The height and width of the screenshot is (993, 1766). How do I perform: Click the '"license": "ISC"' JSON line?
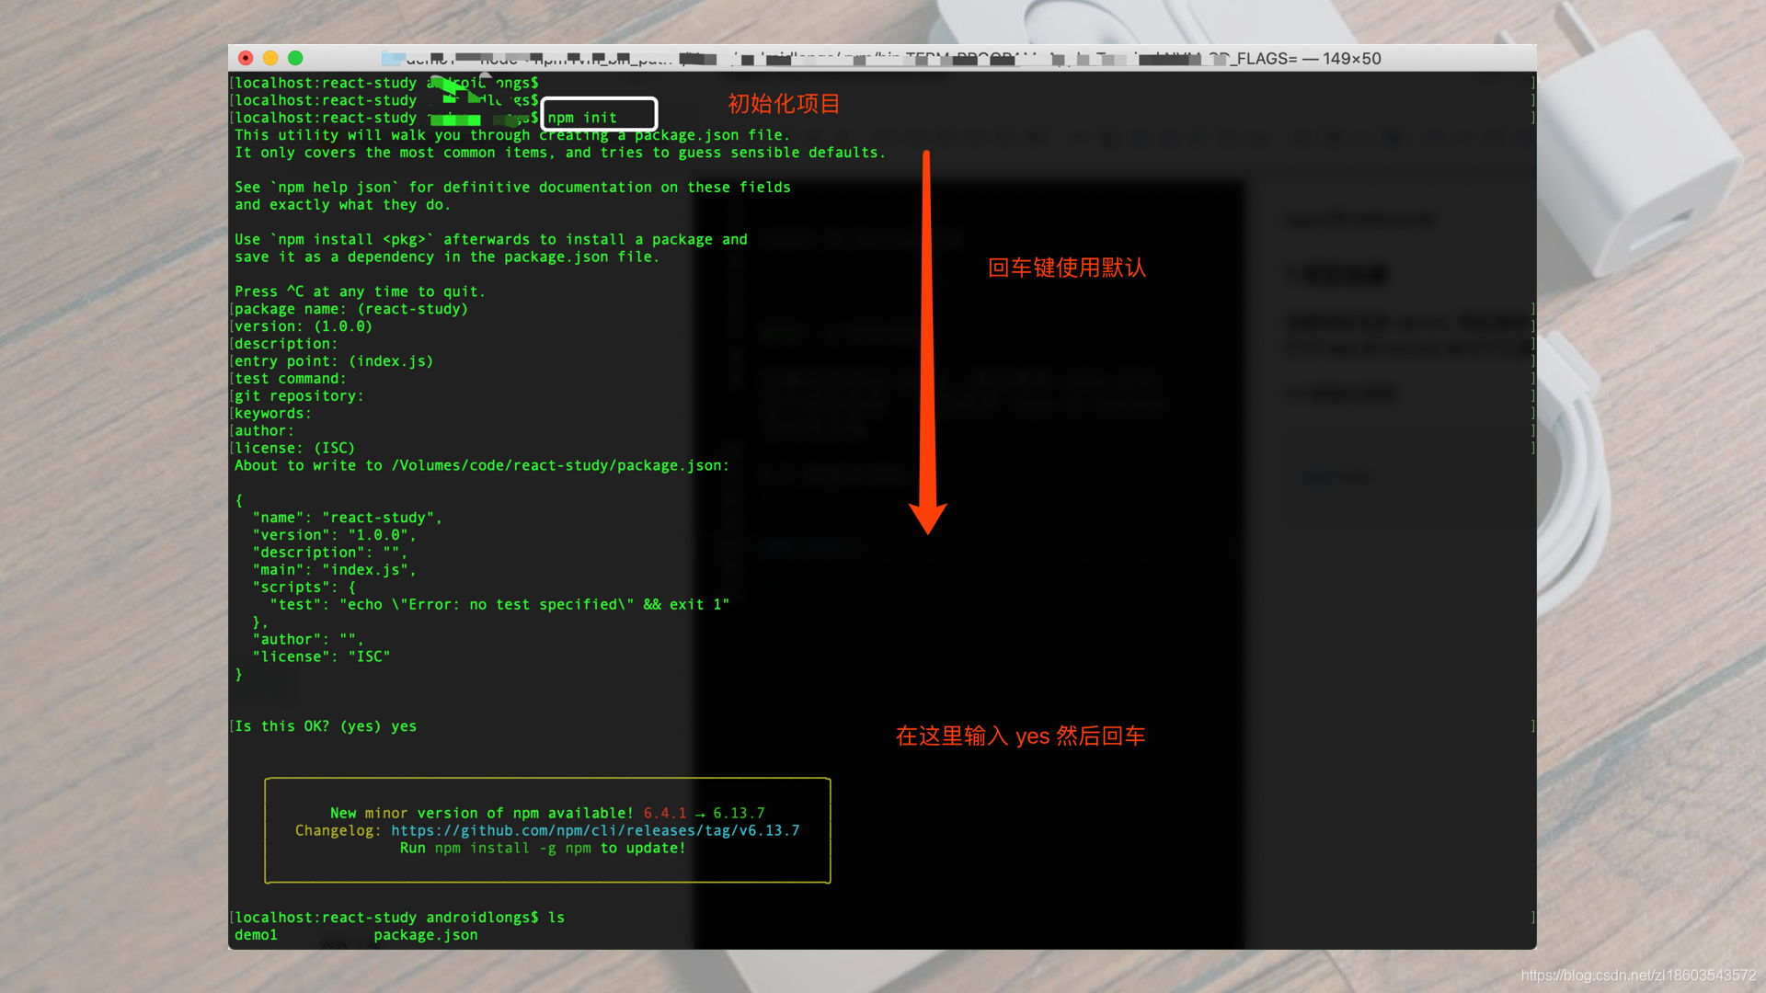click(x=322, y=656)
